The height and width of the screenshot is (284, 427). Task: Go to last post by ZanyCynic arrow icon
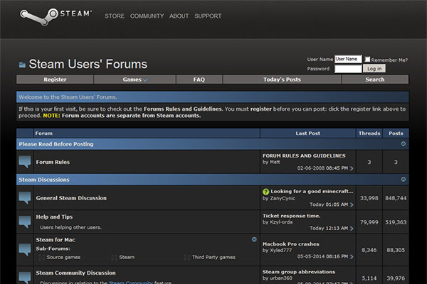tap(352, 205)
